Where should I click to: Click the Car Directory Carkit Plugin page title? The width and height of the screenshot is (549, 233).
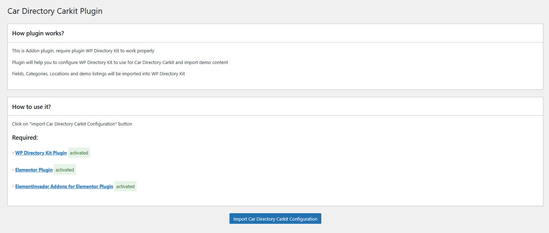tap(55, 11)
